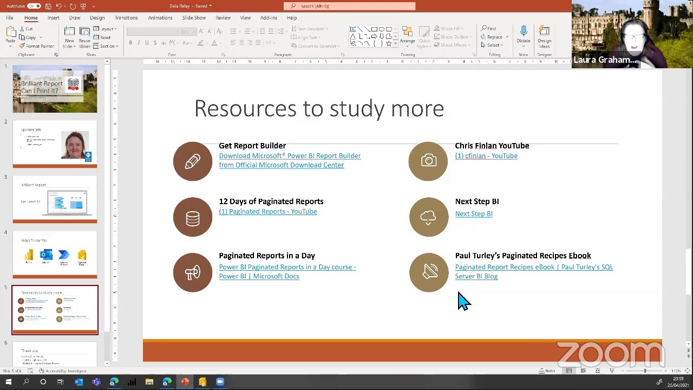Image resolution: width=693 pixels, height=390 pixels.
Task: Select slide 1 thumbnail Brilliant Report
Action: pos(55,89)
